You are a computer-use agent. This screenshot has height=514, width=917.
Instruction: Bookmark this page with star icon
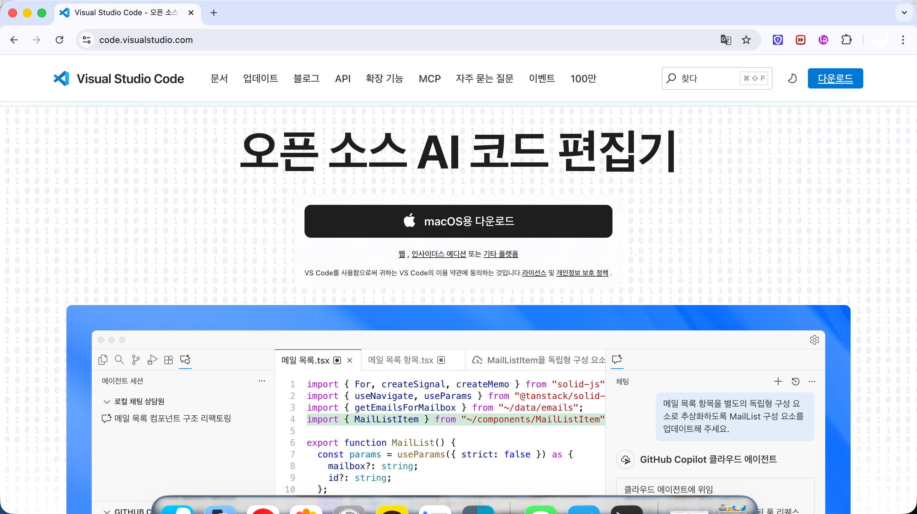(x=746, y=40)
